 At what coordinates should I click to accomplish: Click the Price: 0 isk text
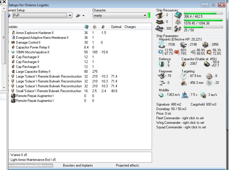(164, 114)
